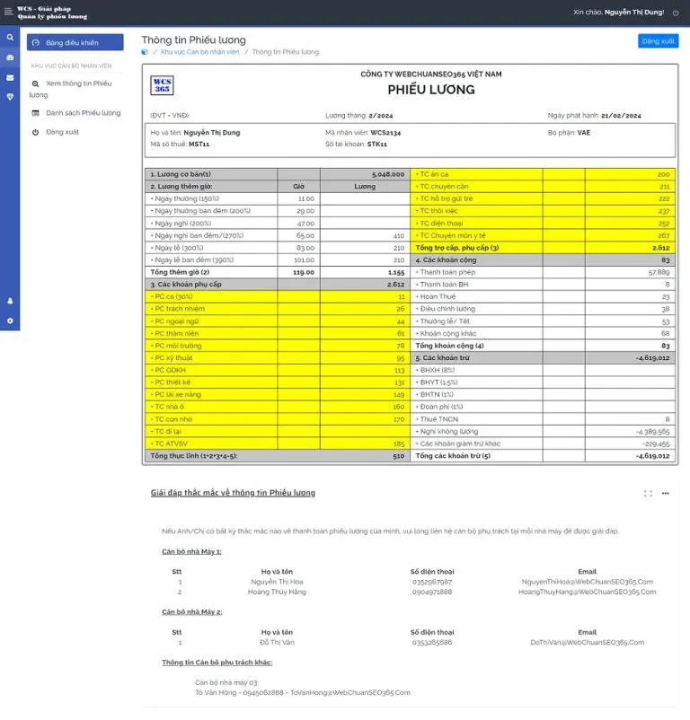Expand the FAQ panel to fullscreen
Image resolution: width=690 pixels, height=720 pixels.
coord(649,493)
